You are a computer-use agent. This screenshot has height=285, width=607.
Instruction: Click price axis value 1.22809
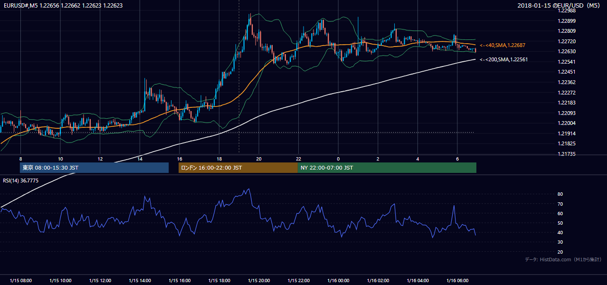(567, 31)
